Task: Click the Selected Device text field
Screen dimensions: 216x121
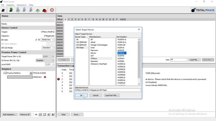Action: click(x=108, y=90)
